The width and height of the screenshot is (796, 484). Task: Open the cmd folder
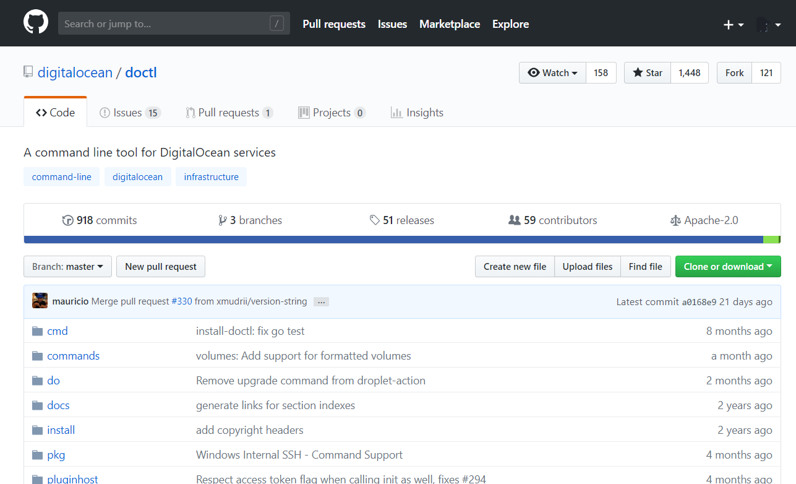tap(58, 331)
